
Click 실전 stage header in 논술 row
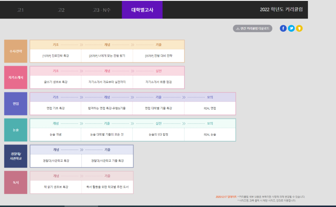coord(159,123)
